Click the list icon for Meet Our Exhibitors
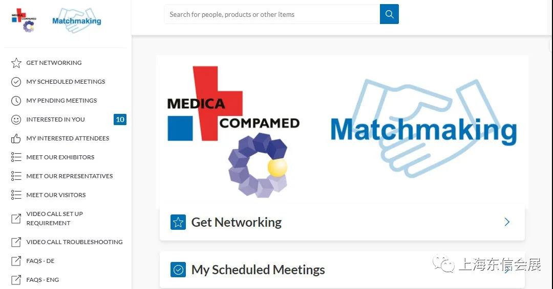 coord(16,157)
